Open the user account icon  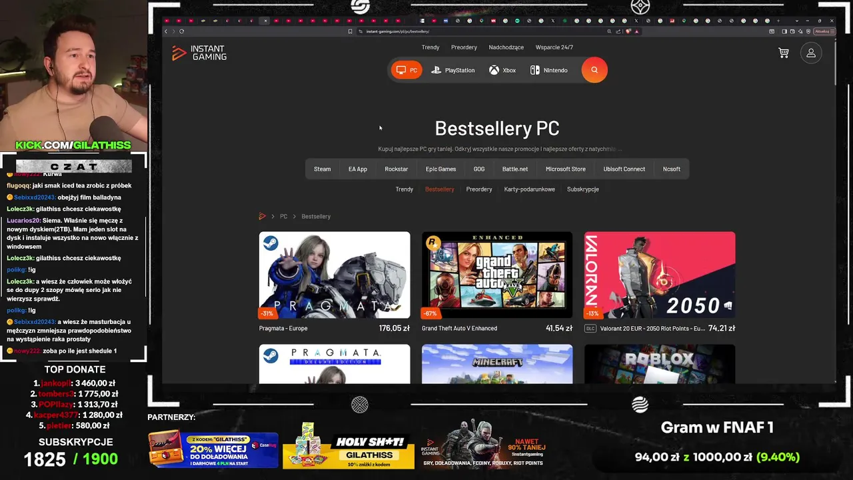[x=811, y=53]
